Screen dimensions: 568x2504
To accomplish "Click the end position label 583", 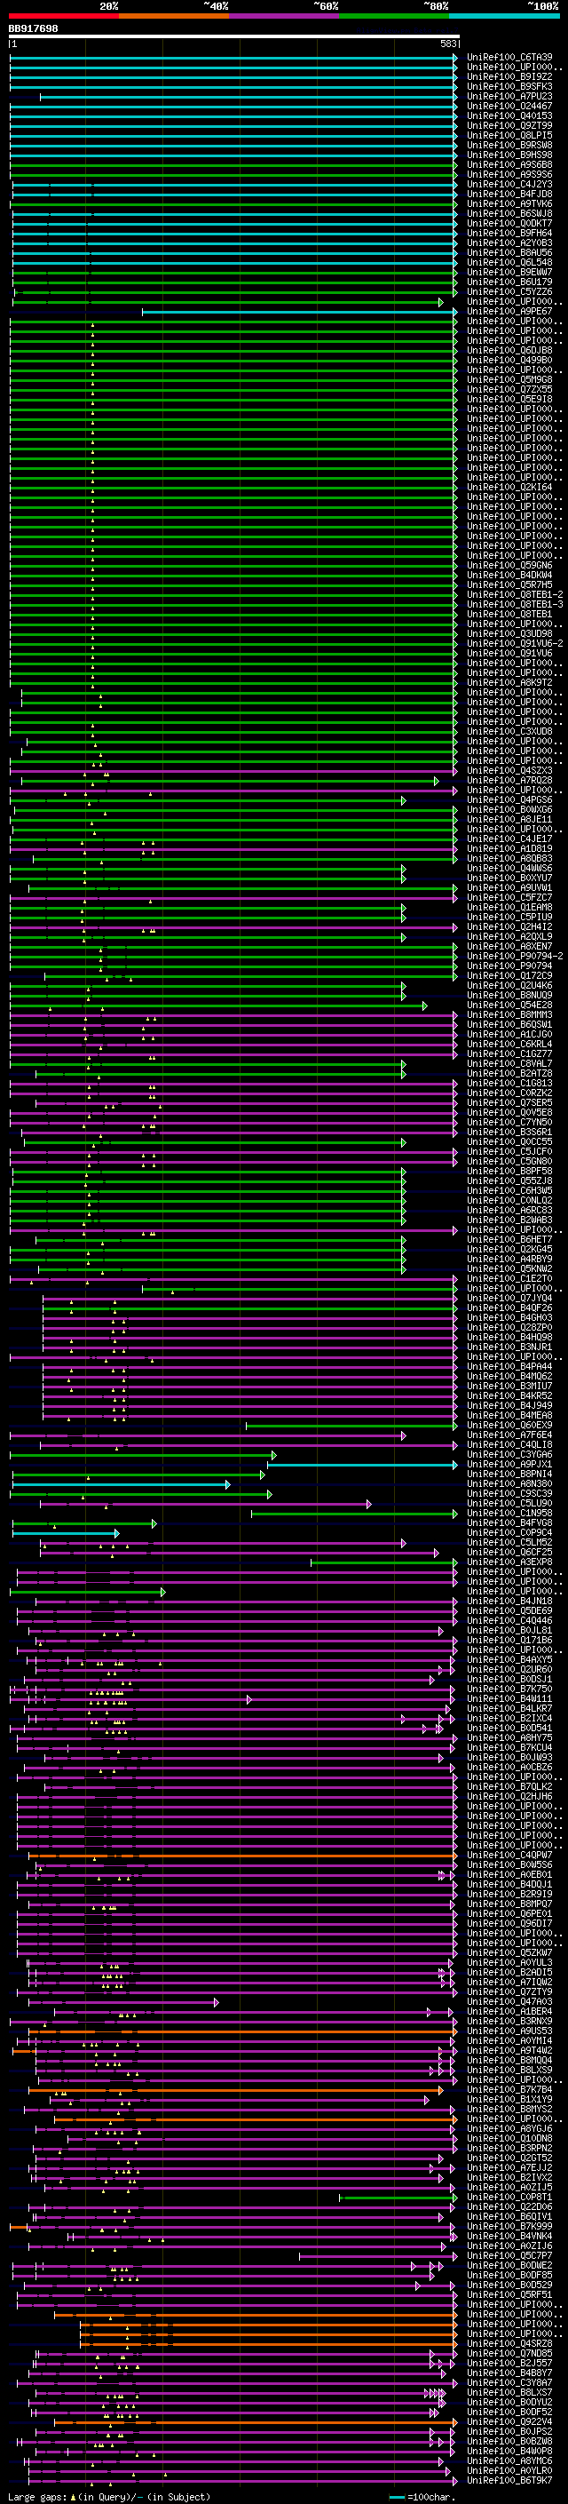I will 448,44.
